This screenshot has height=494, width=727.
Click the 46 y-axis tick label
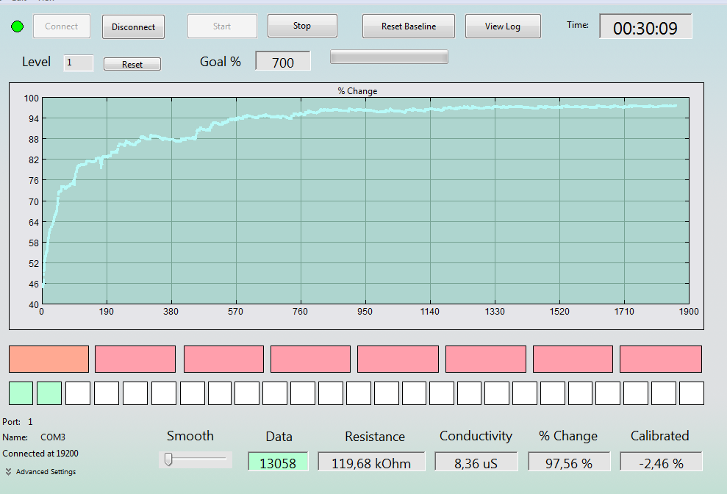pyautogui.click(x=34, y=284)
